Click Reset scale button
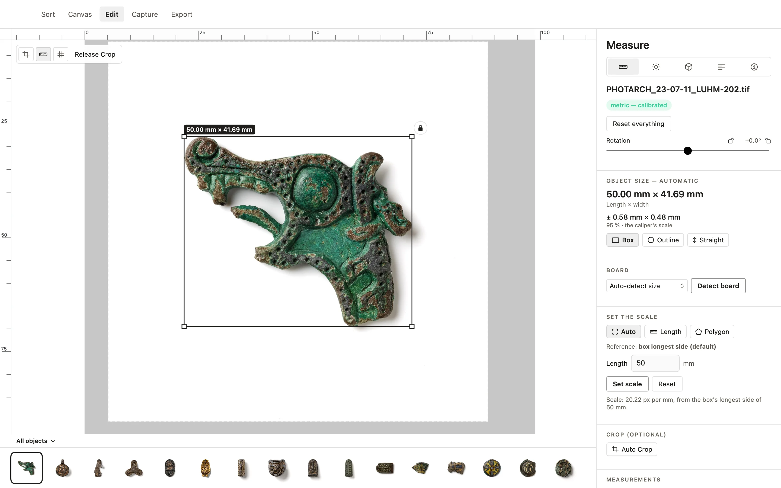781x488 pixels. coord(667,384)
